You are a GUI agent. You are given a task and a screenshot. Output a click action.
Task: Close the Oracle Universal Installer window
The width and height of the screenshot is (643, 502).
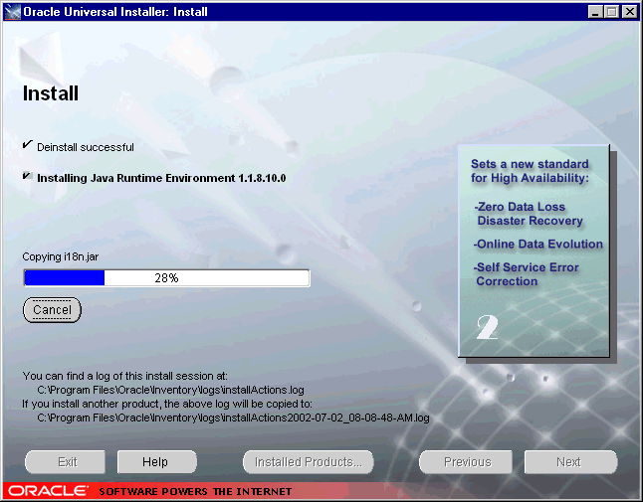629,12
